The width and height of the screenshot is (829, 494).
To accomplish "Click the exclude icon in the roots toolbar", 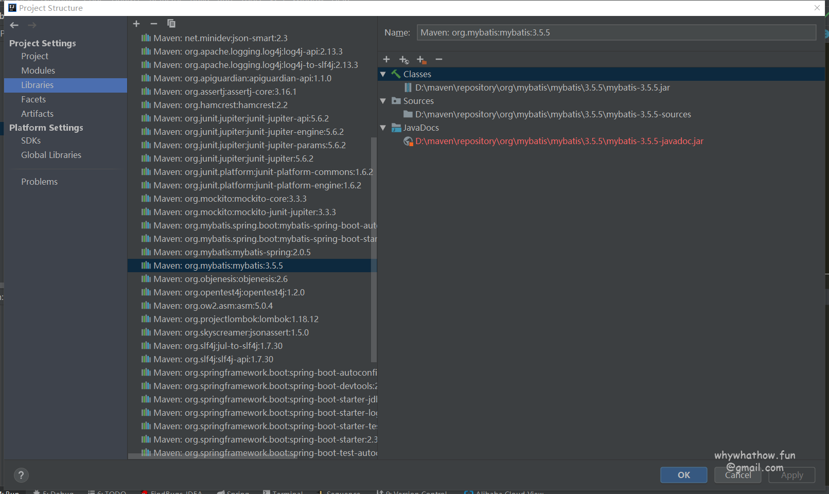I will (421, 60).
